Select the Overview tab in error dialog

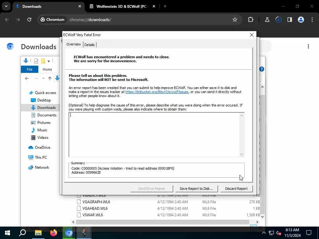[x=74, y=44]
